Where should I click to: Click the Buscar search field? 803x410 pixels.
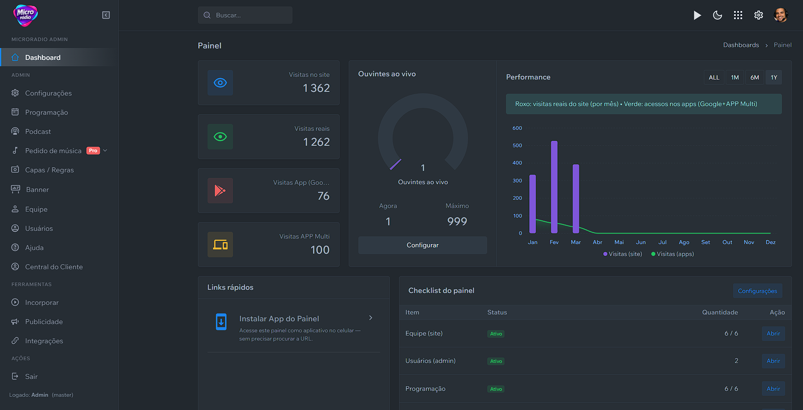[245, 15]
